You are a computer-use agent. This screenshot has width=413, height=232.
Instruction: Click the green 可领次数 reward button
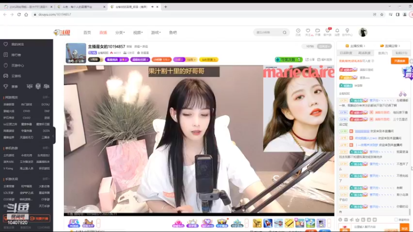289,60
